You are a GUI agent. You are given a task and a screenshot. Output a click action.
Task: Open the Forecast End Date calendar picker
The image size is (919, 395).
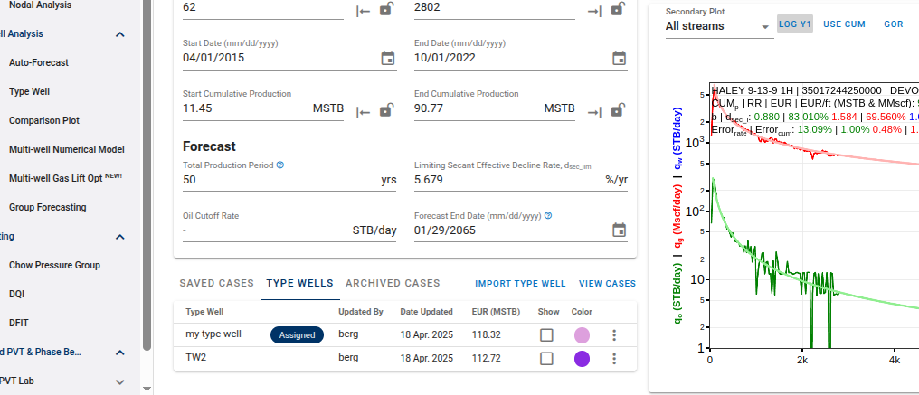click(x=619, y=230)
